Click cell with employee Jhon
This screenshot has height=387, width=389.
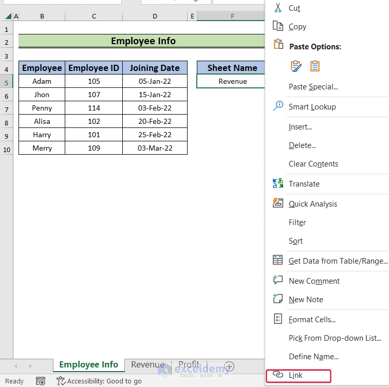click(x=42, y=95)
